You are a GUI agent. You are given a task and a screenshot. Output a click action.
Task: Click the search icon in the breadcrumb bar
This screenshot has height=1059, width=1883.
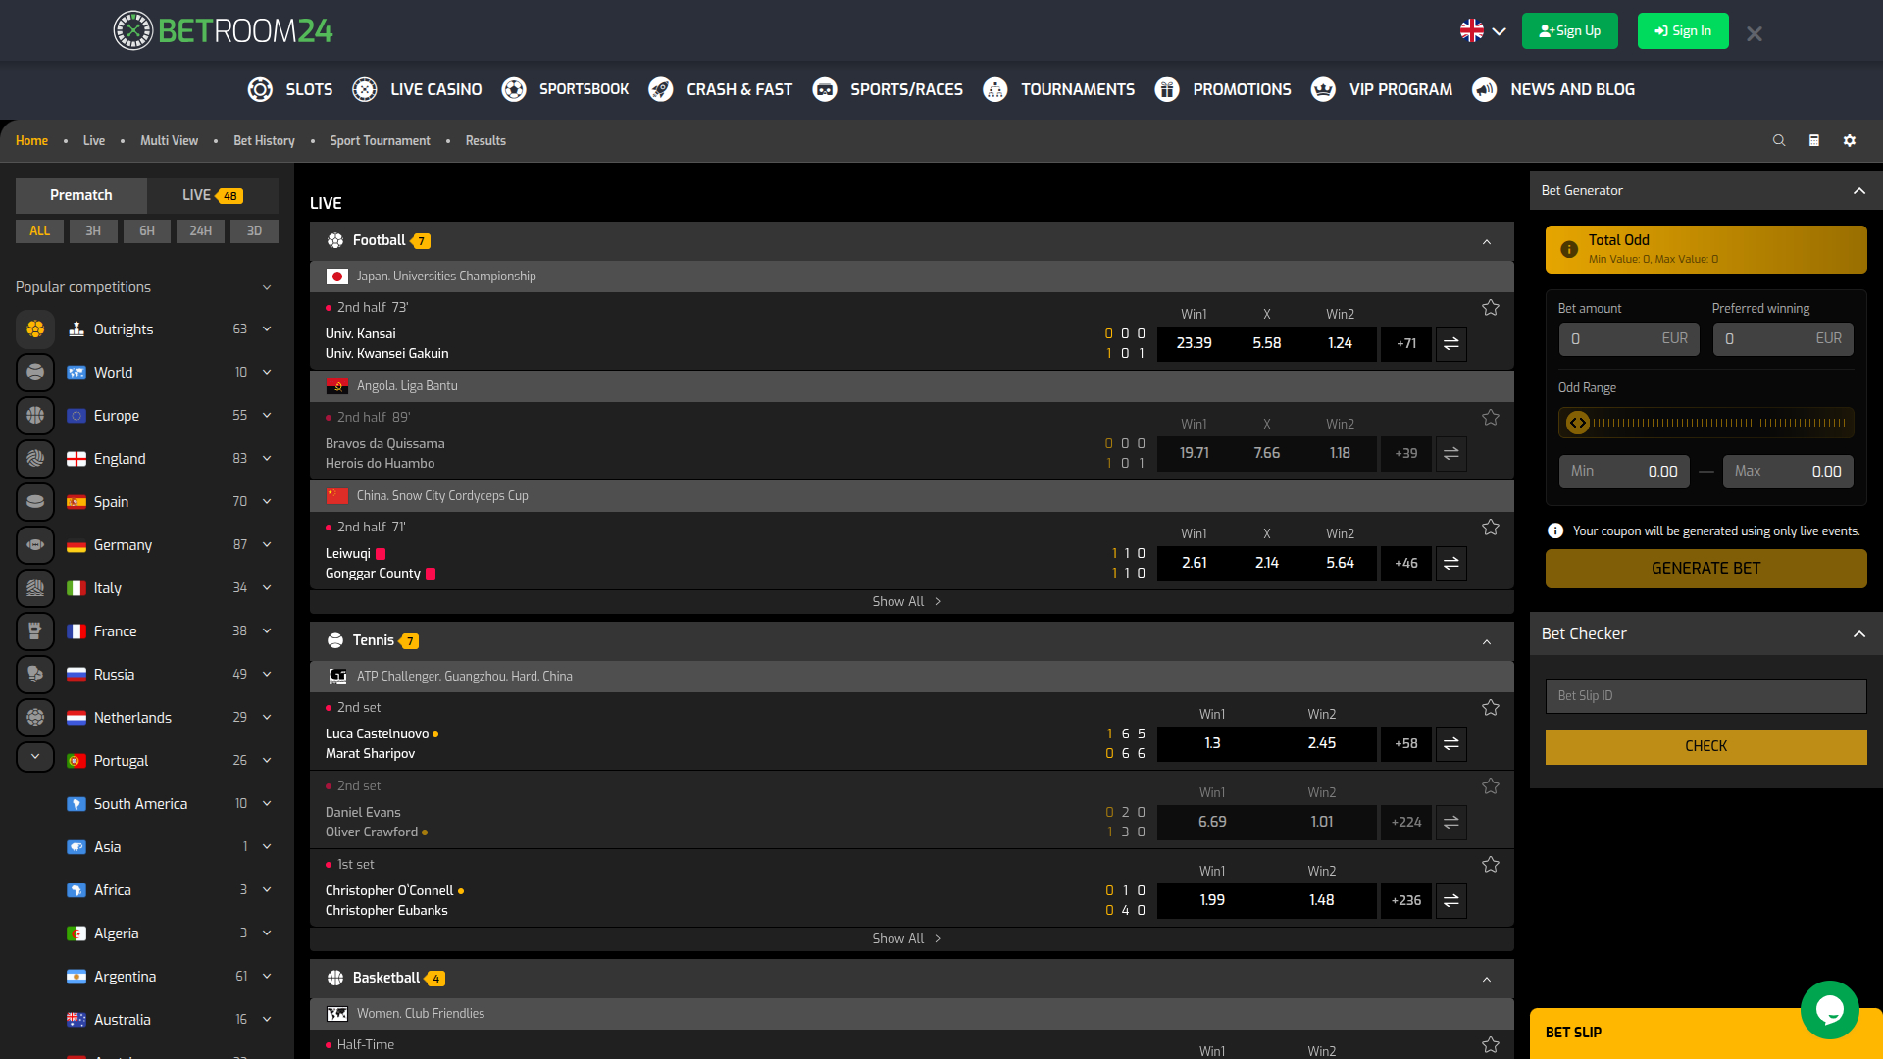click(1779, 140)
